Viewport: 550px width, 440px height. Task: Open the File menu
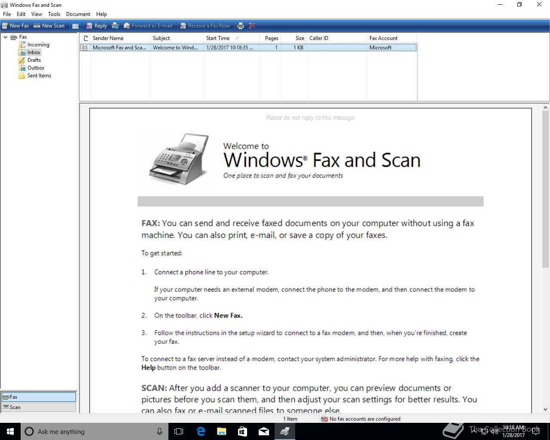click(x=7, y=14)
